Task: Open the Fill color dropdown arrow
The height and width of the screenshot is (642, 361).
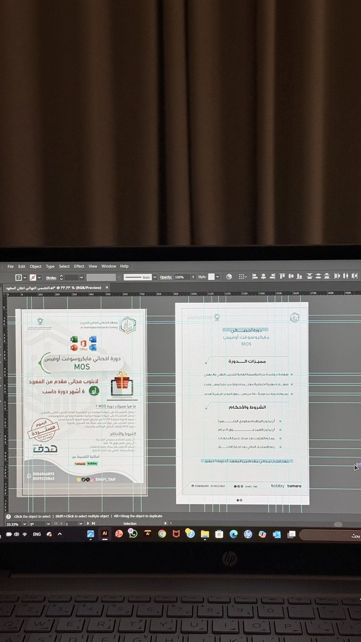Action: pyautogui.click(x=25, y=277)
